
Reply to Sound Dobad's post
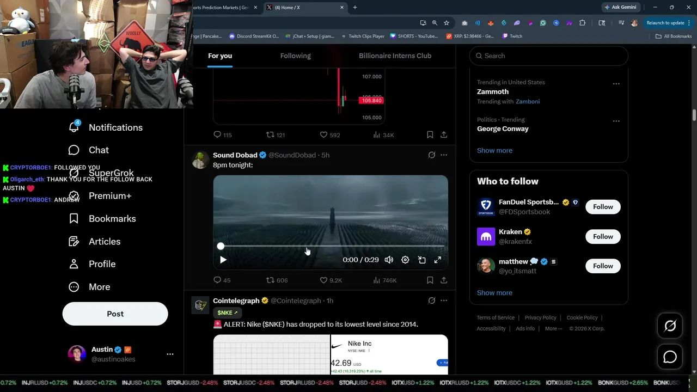pyautogui.click(x=222, y=280)
